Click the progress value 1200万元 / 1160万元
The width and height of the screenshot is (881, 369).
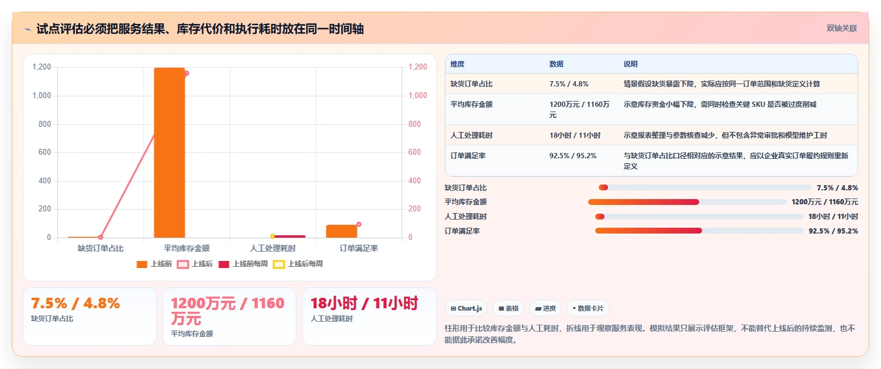click(824, 202)
